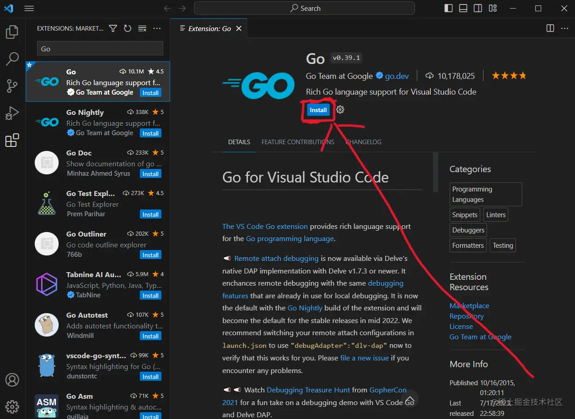Install the Go Doc extension

point(151,174)
